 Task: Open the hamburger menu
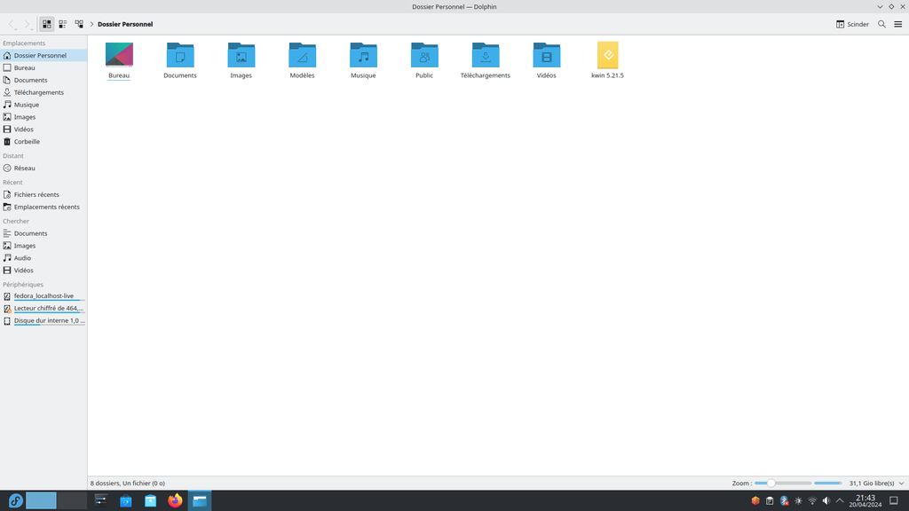pos(898,24)
